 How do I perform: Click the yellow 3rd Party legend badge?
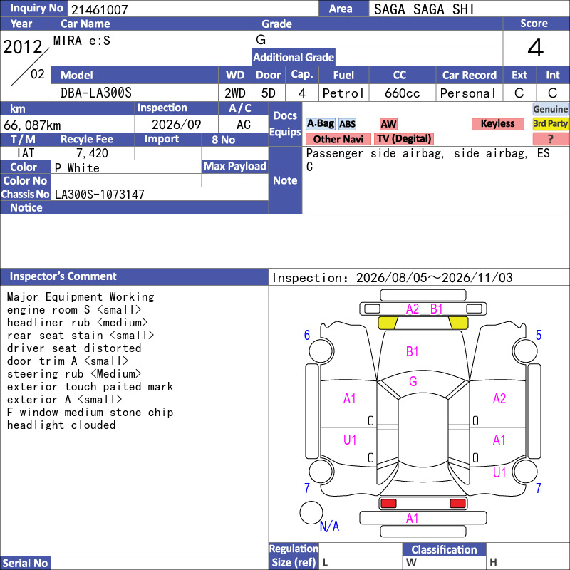click(550, 123)
